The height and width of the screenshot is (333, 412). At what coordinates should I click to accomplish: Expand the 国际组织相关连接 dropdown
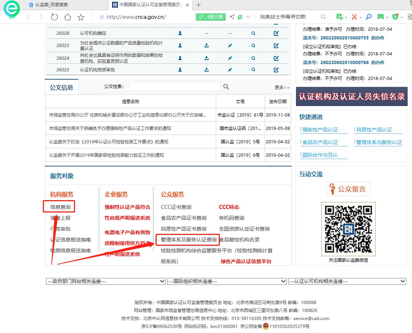click(227, 281)
